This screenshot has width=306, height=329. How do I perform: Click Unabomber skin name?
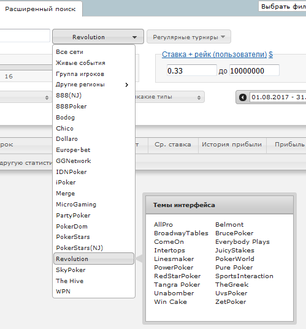(174, 293)
